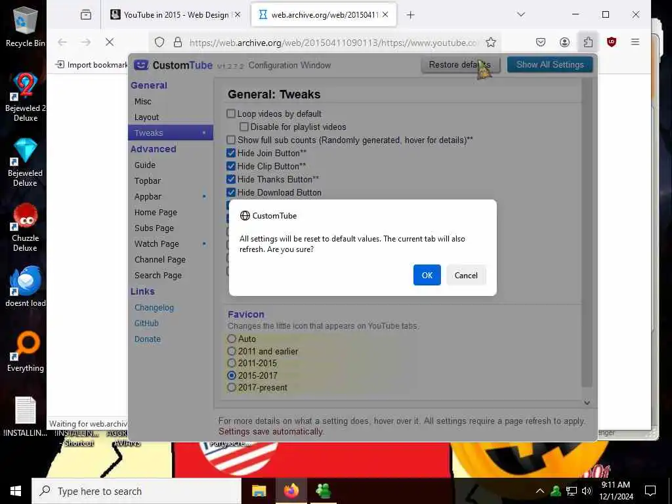Open the Thunderbird 'doesnt load' shortcut

click(x=25, y=286)
